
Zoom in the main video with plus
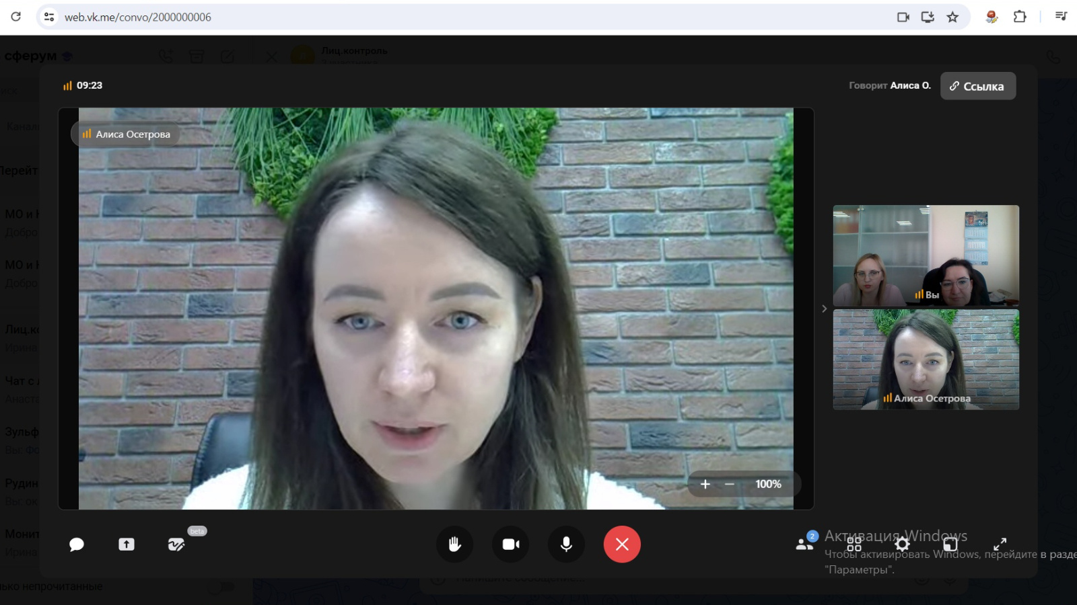coord(705,484)
